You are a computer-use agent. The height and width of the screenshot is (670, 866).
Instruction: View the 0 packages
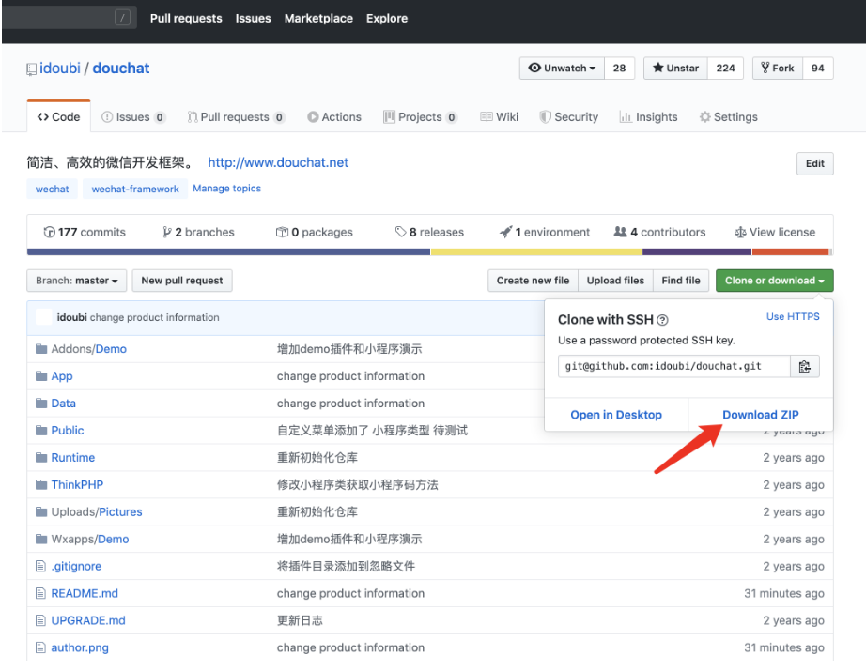pyautogui.click(x=314, y=233)
